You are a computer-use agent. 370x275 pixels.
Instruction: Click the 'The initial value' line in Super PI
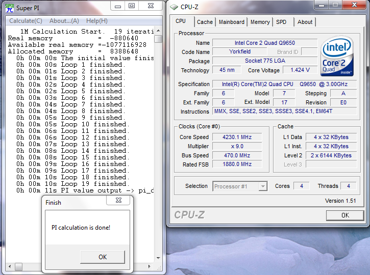click(x=85, y=58)
